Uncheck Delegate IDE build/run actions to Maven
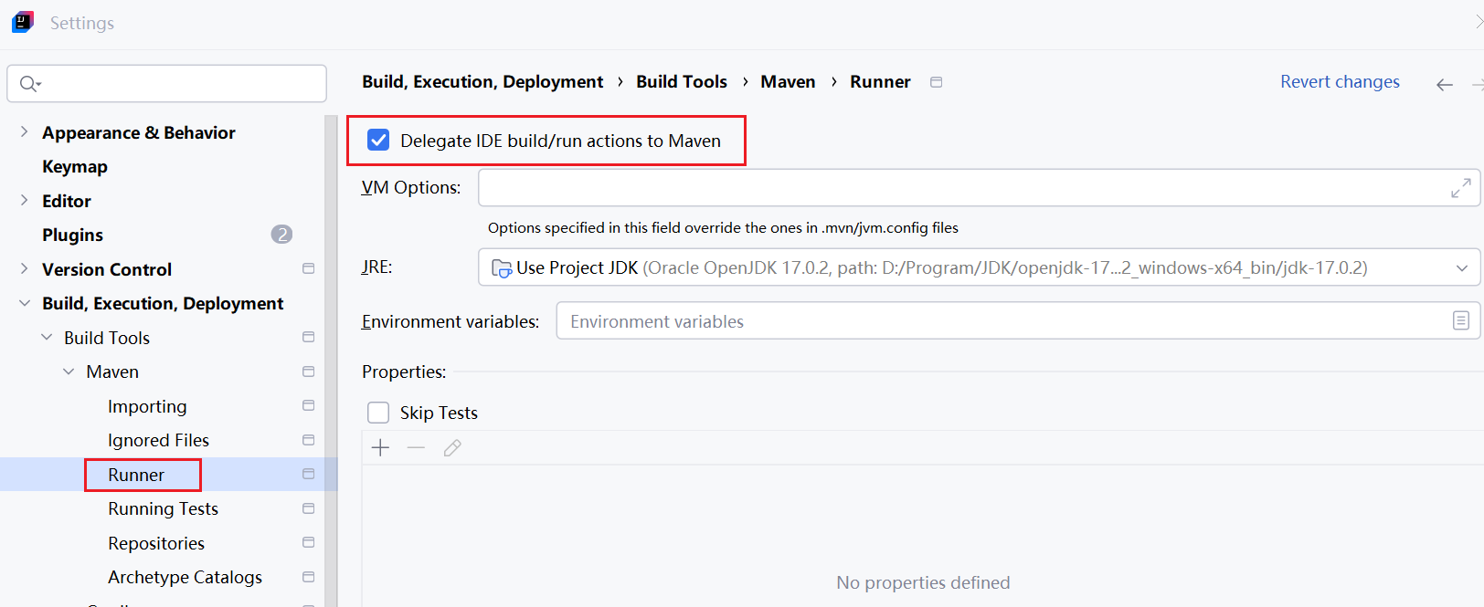The image size is (1484, 607). (x=378, y=141)
